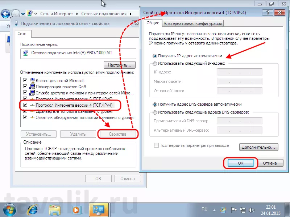Click the network icon in address bar
Screen dimensions: 290x217
(30, 14)
